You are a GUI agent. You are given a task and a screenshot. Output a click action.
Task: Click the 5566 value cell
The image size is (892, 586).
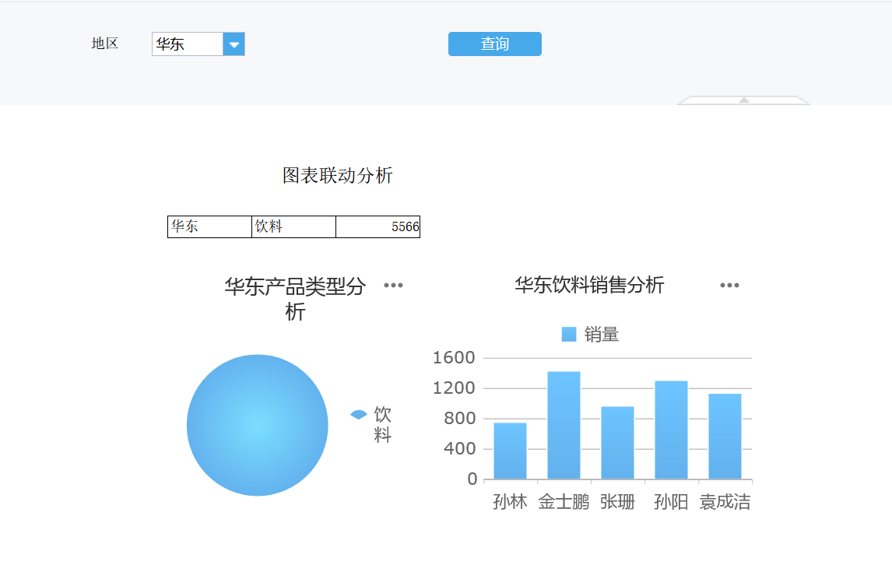pyautogui.click(x=378, y=226)
